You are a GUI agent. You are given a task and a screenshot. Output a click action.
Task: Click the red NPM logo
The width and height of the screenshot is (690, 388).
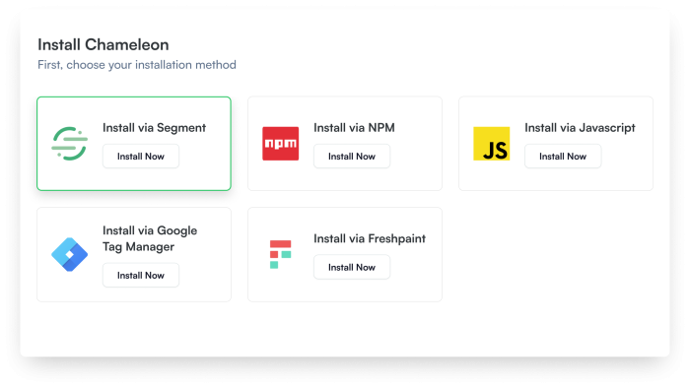[x=280, y=144]
